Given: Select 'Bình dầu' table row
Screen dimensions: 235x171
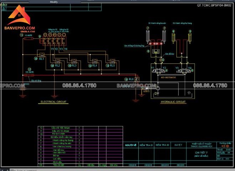Looking at the screenshot, I should click(80, 162).
